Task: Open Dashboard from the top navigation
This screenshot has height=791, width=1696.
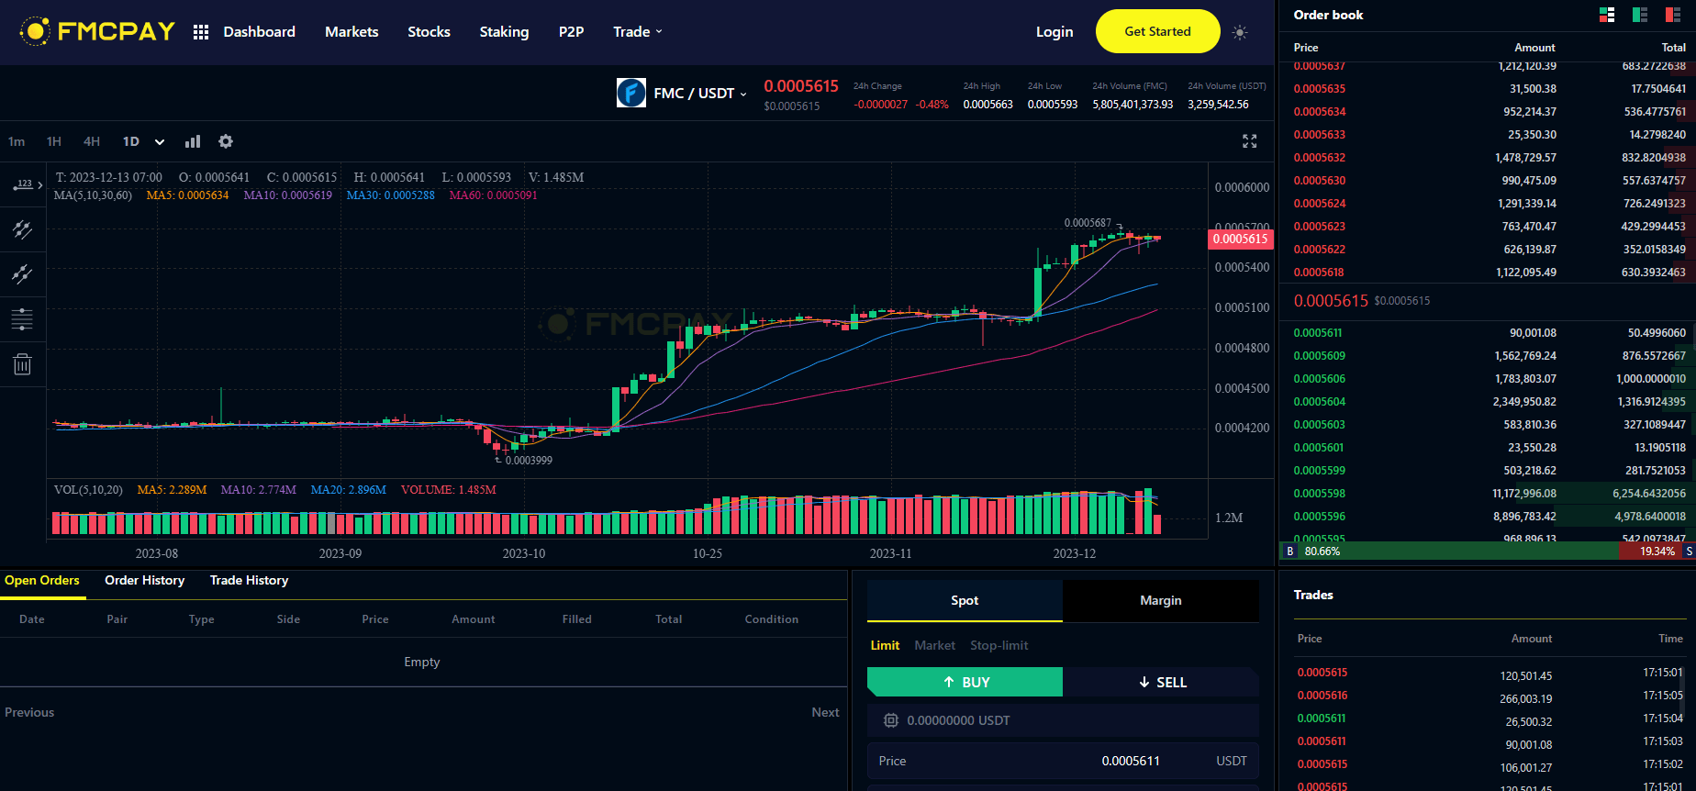Action: pyautogui.click(x=260, y=32)
